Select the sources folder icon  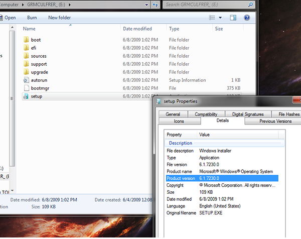point(26,56)
